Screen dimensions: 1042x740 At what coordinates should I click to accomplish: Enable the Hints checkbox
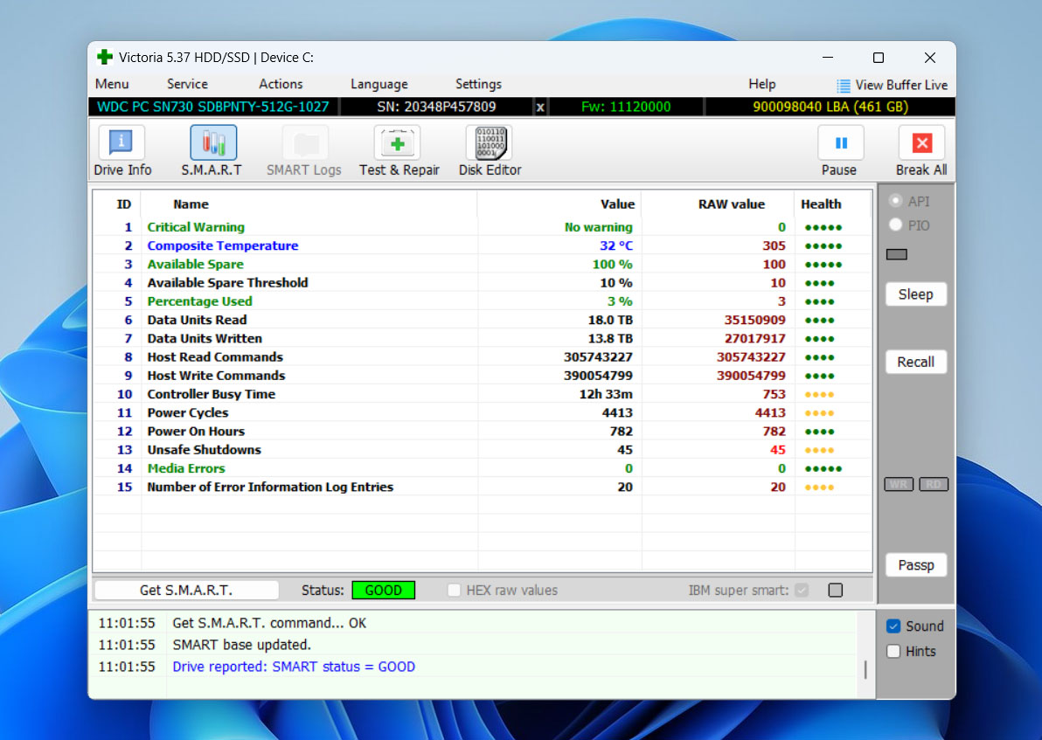pyautogui.click(x=893, y=651)
